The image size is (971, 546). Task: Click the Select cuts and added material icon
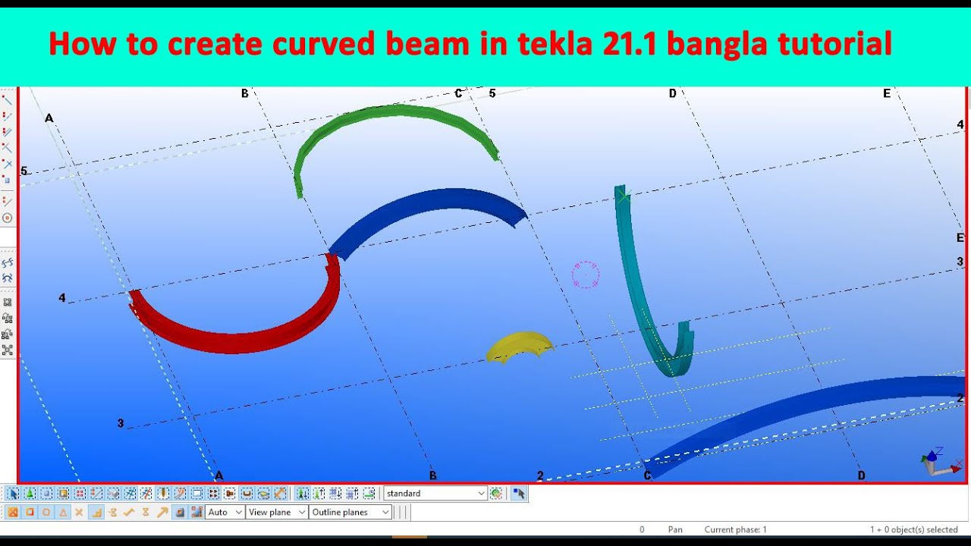pyautogui.click(x=181, y=493)
